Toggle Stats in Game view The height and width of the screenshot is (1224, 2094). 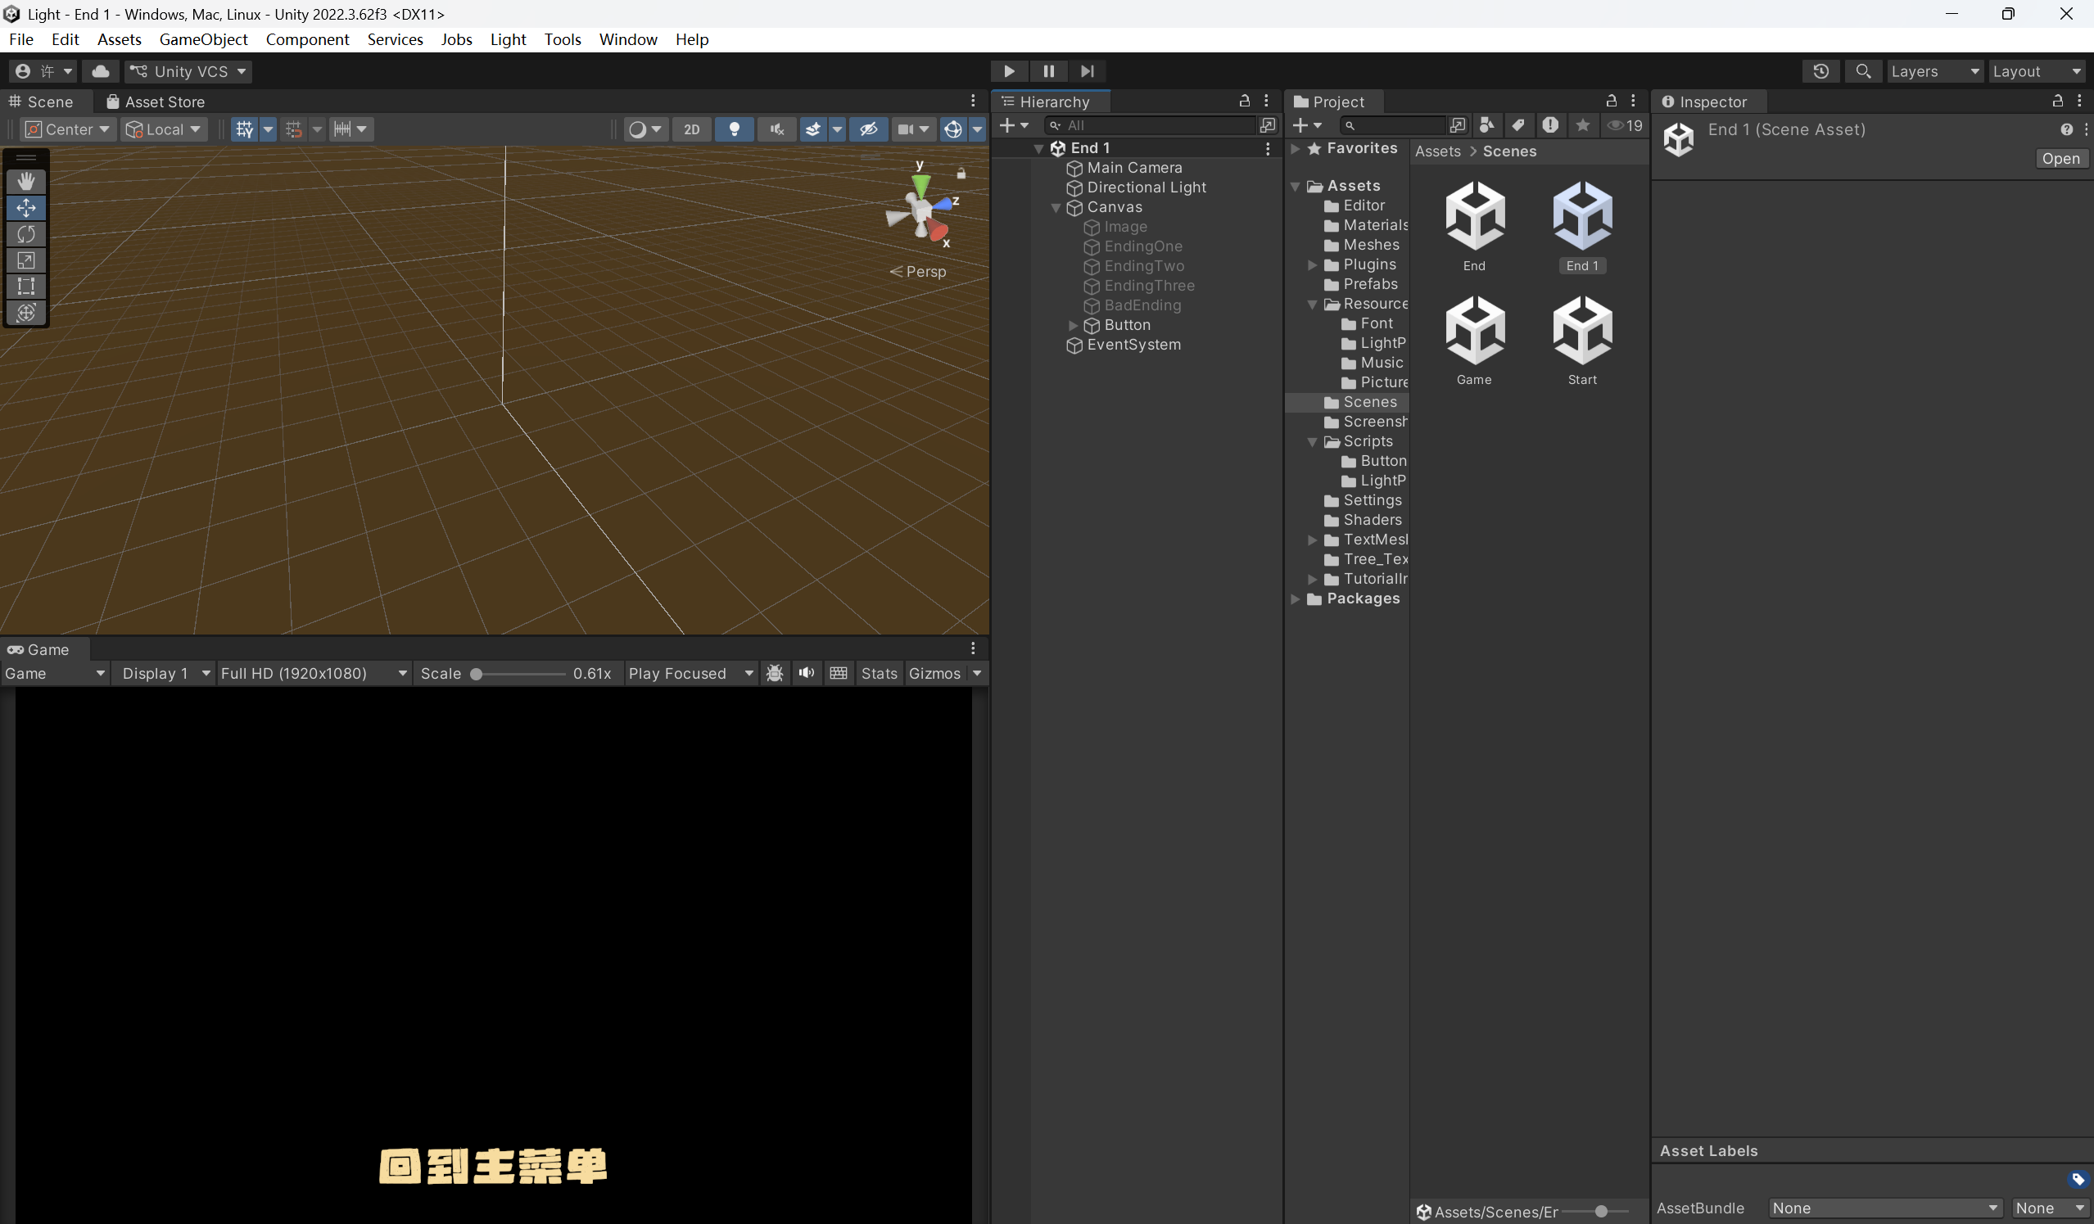(x=880, y=673)
